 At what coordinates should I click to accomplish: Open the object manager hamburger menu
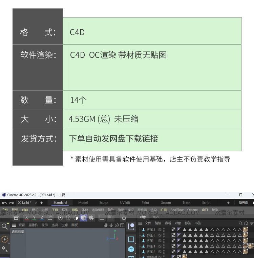click(x=140, y=223)
